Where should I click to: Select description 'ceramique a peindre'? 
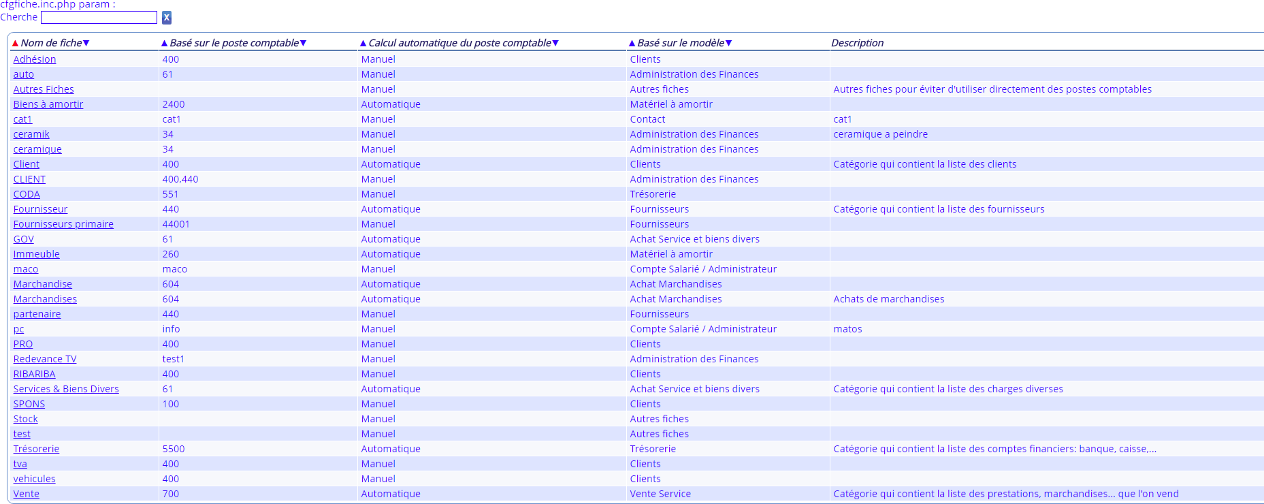[881, 134]
